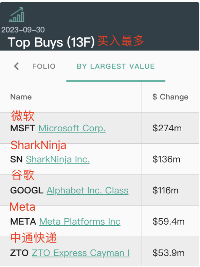The width and height of the screenshot is (200, 267).
Task: Click the bar chart growth icon
Action: [17, 15]
